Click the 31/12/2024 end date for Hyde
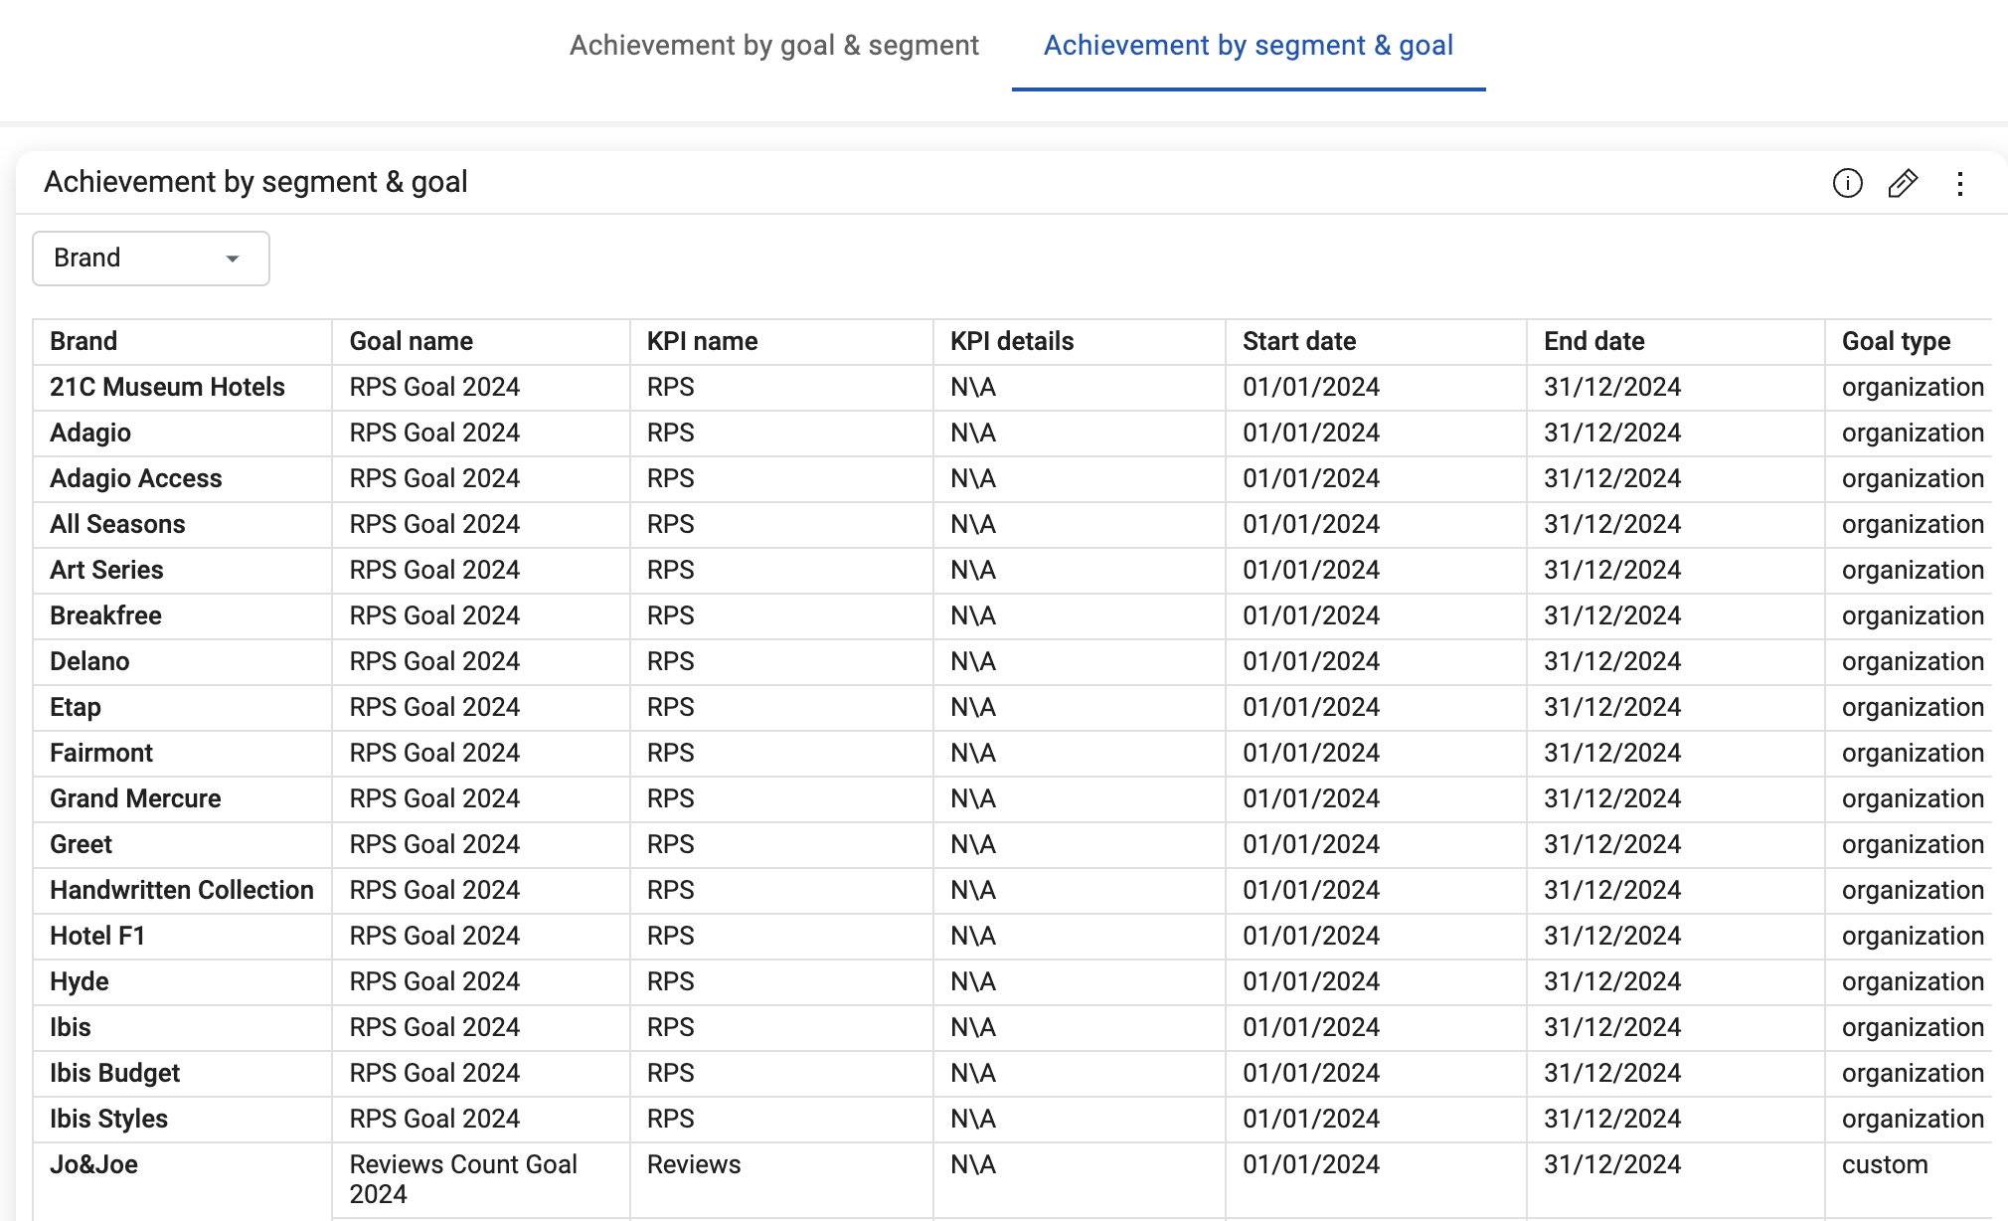2008x1221 pixels. click(x=1676, y=982)
